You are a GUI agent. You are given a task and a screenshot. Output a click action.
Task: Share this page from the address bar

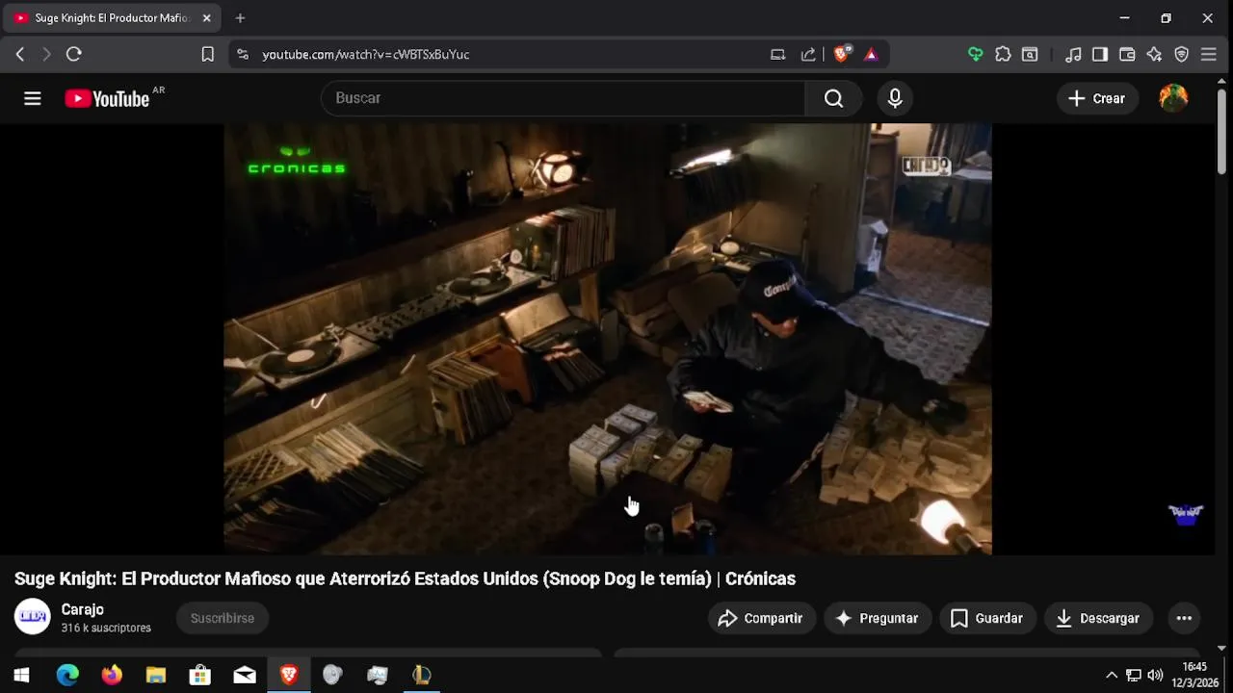pyautogui.click(x=808, y=54)
